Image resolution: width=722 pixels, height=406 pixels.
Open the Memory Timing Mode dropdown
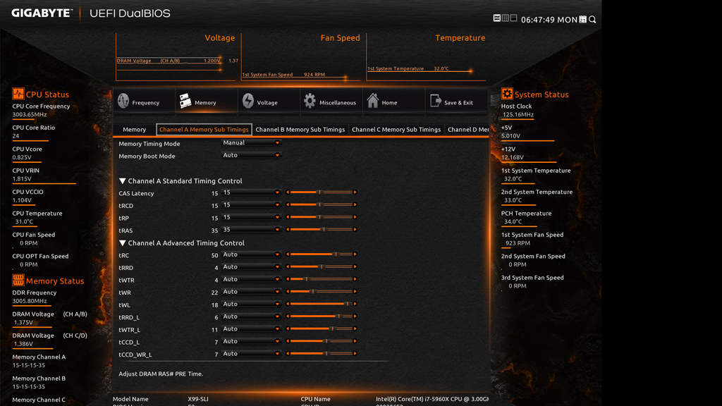pos(252,143)
